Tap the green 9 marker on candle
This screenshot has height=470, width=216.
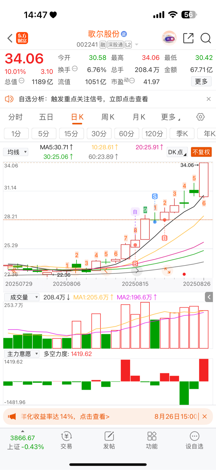point(145,210)
